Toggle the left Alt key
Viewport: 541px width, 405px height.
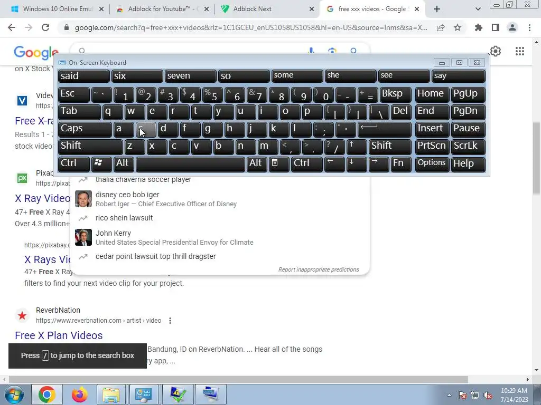click(x=124, y=164)
